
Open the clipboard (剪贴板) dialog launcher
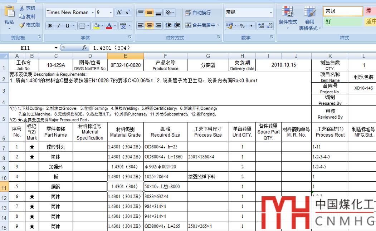[x=39, y=37]
